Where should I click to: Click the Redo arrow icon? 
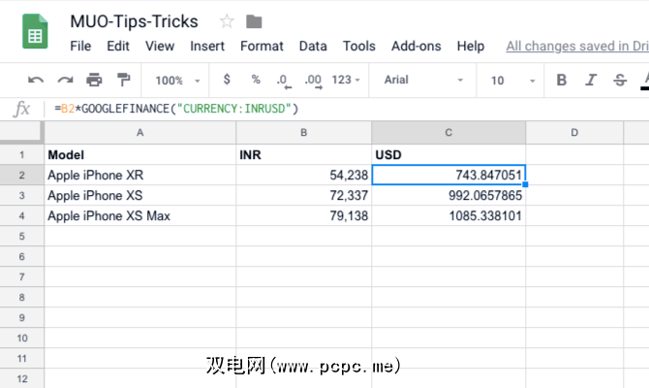click(65, 81)
